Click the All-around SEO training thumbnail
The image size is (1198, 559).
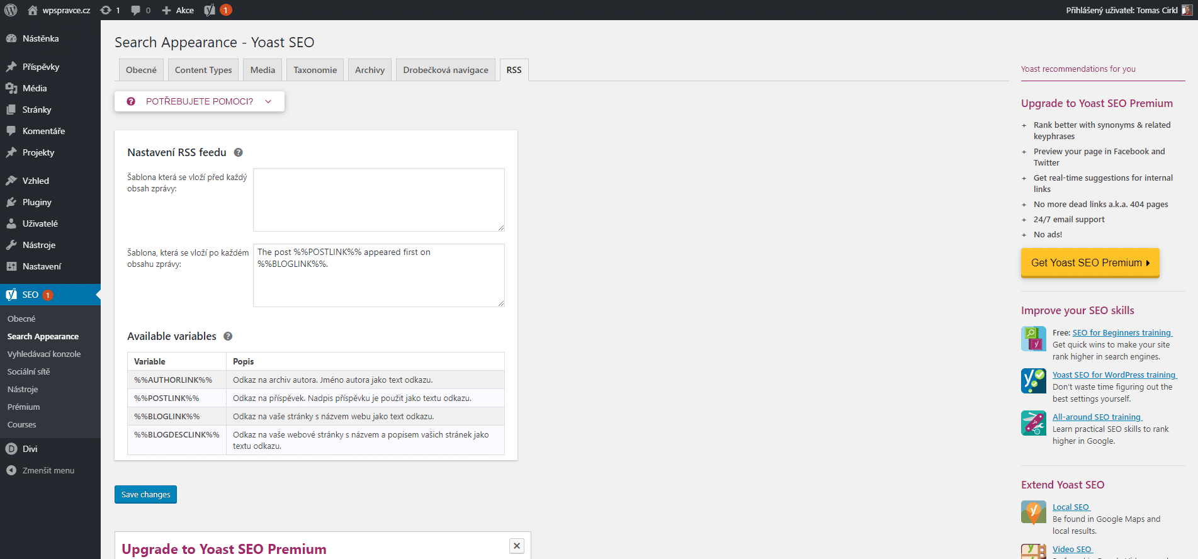pyautogui.click(x=1034, y=423)
